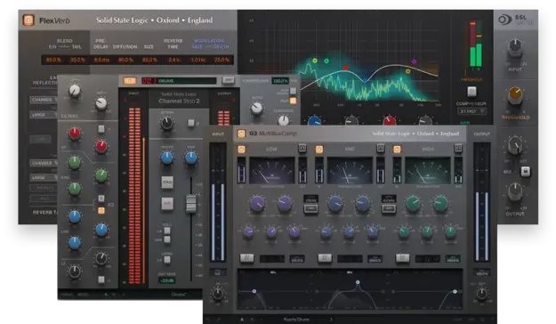Toggle LOW band power in MultiBusComp

pyautogui.click(x=241, y=149)
